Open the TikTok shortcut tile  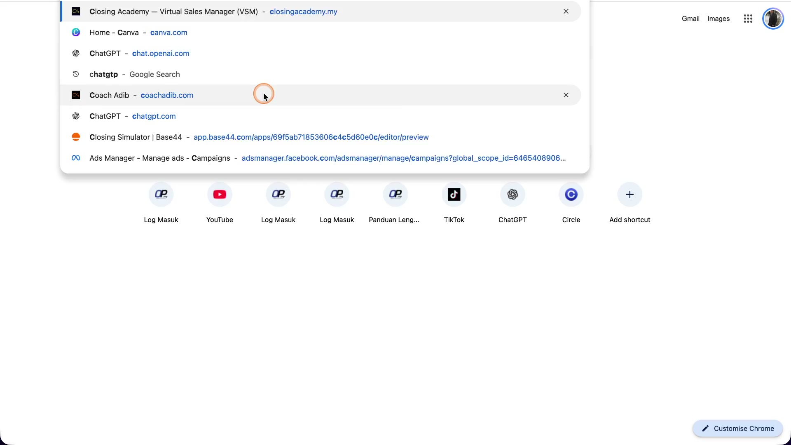(454, 203)
